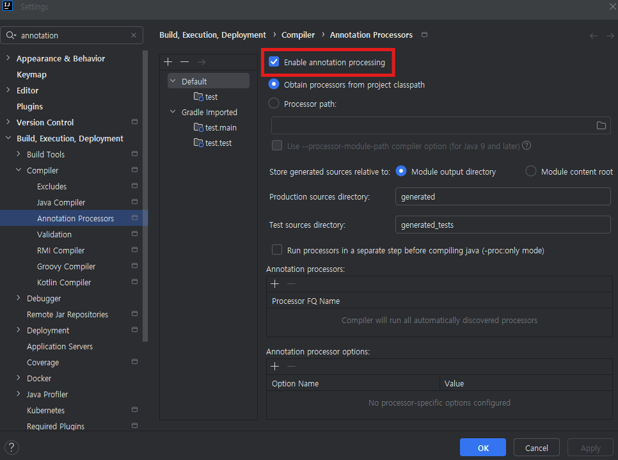Choose Module content root radio

[531, 171]
